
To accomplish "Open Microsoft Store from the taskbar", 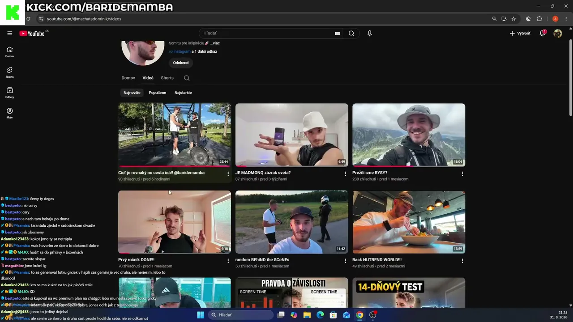I will [x=333, y=315].
